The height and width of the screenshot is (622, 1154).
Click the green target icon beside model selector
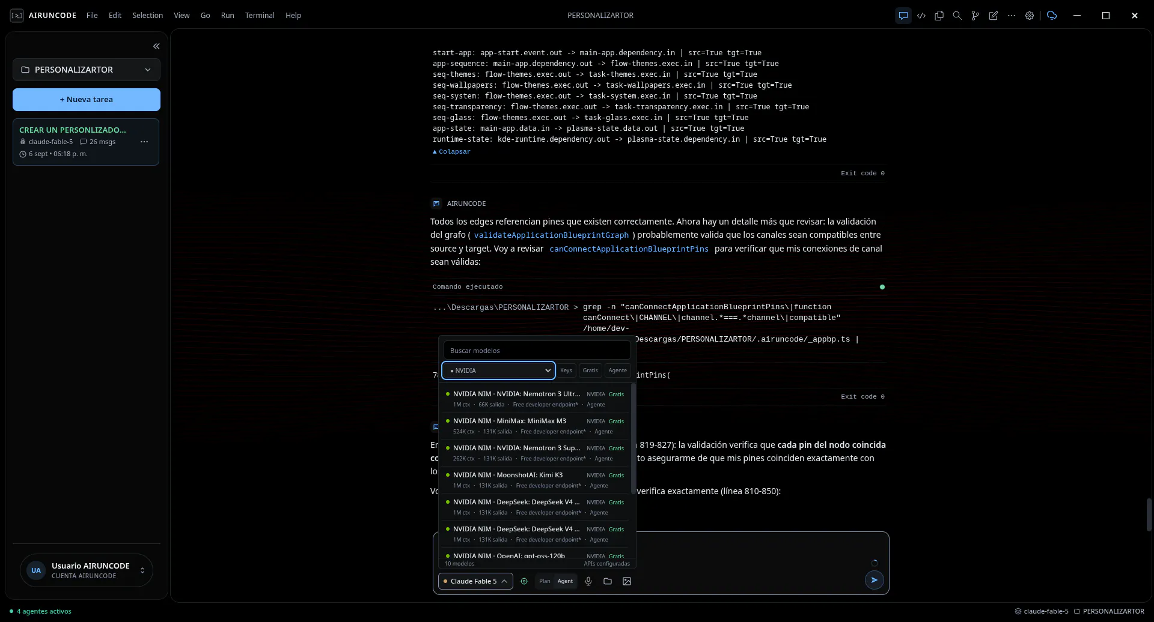pos(524,581)
